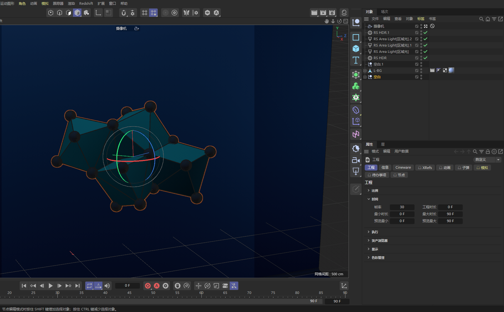Image resolution: width=504 pixels, height=312 pixels.
Task: Click the current frame 0 F field
Action: [x=127, y=286]
